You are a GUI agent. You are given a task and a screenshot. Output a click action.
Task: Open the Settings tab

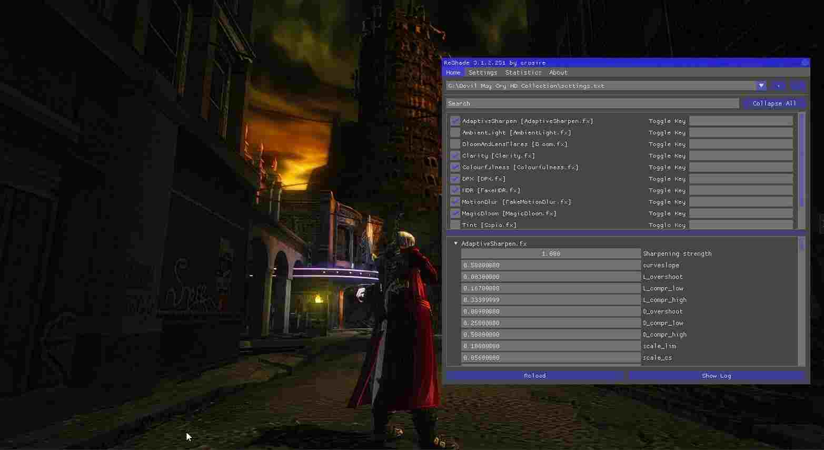pyautogui.click(x=483, y=73)
